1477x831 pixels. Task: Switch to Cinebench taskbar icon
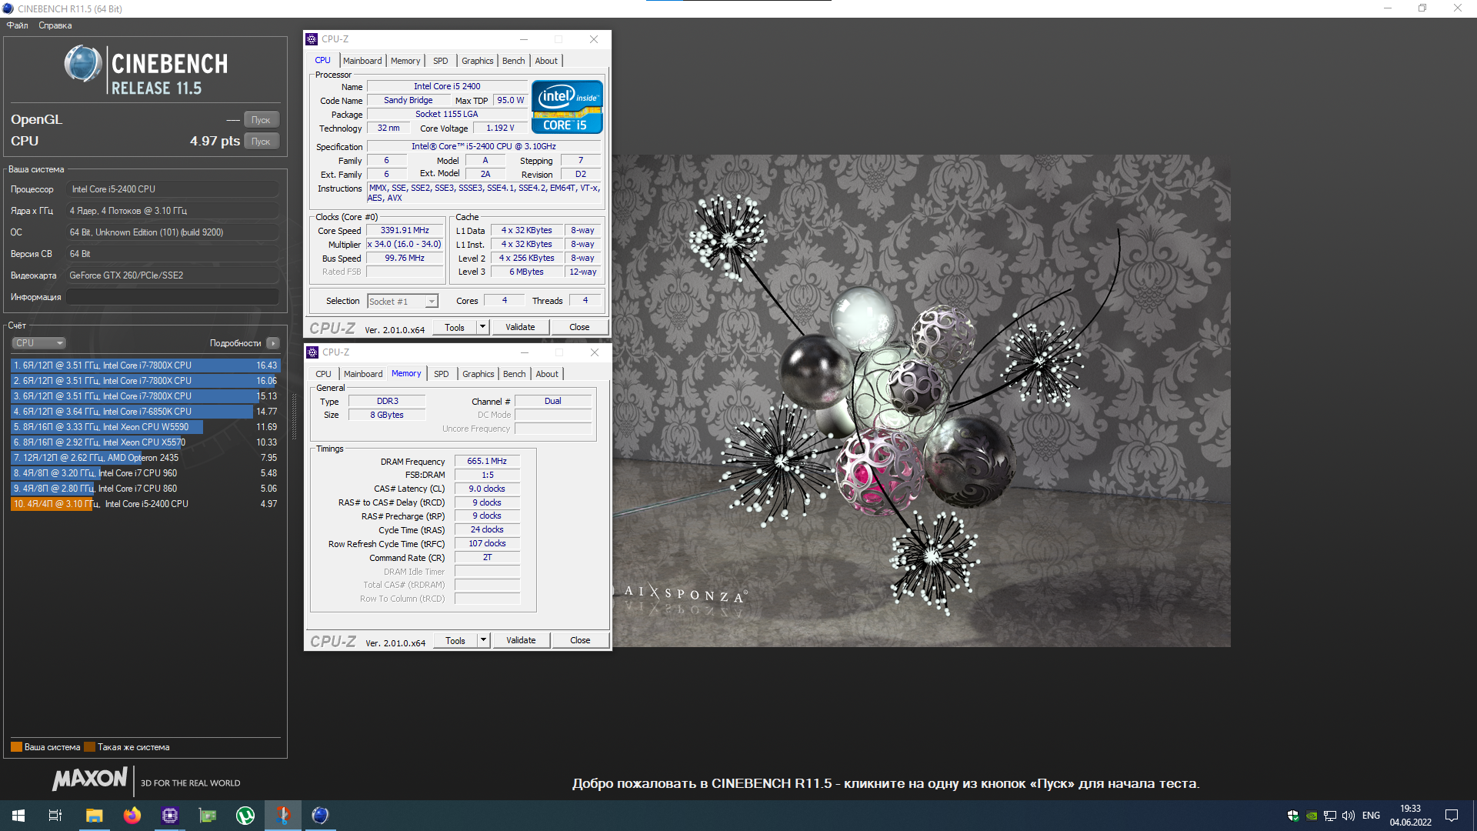(321, 816)
